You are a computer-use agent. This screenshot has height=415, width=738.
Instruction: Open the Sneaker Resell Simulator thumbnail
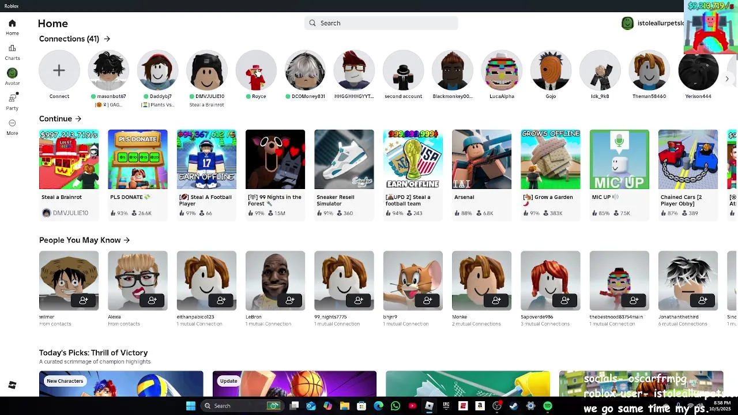click(x=344, y=159)
